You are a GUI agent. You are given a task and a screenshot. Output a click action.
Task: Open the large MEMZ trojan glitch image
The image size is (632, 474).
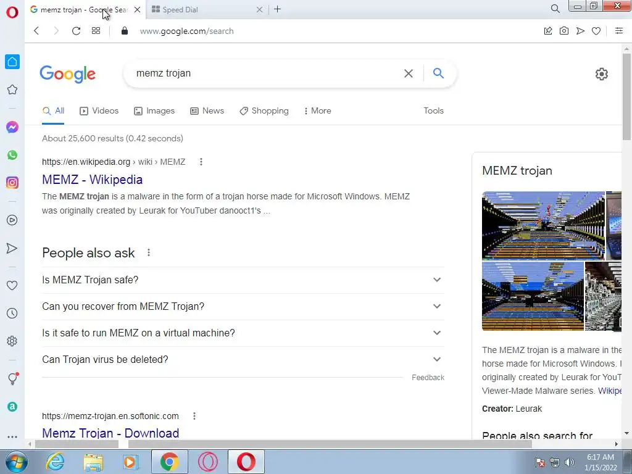(543, 226)
